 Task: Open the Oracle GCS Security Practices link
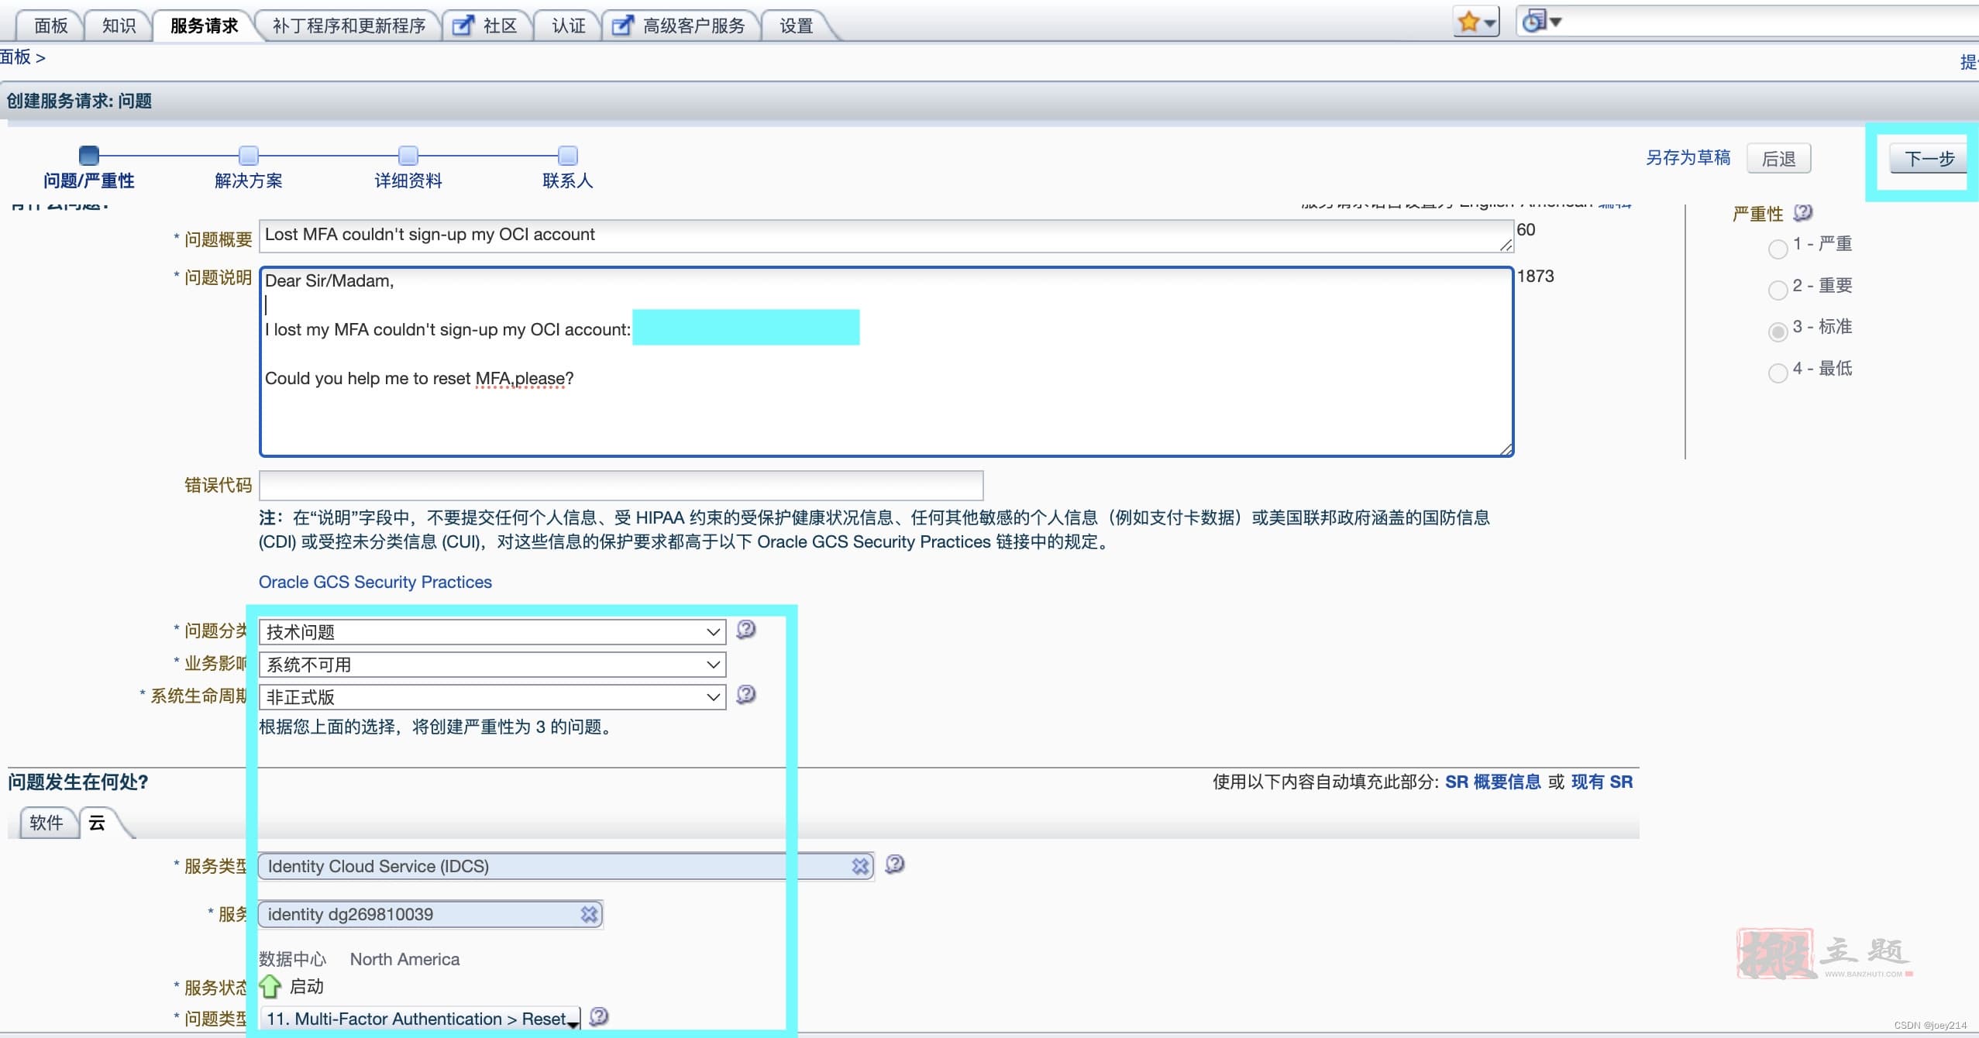375,582
